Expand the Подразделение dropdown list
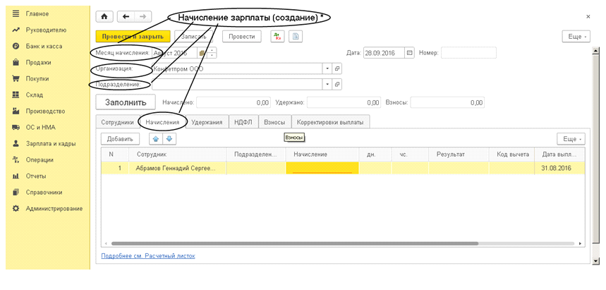This screenshot has width=606, height=290. click(328, 84)
